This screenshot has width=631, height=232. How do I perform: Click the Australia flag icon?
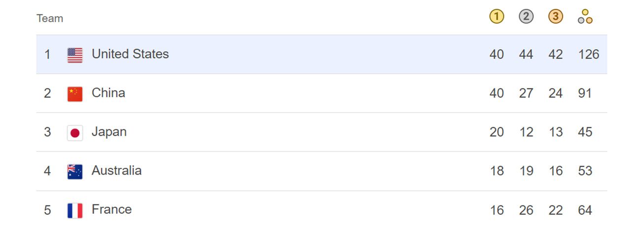point(75,172)
